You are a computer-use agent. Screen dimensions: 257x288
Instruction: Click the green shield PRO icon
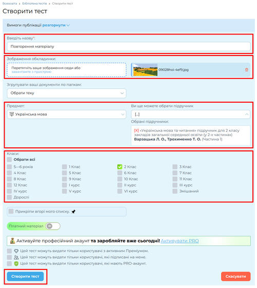tap(16, 263)
